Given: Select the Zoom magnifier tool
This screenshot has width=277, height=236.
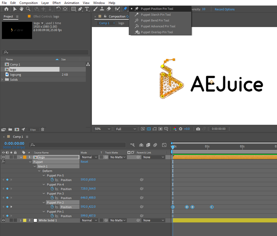Looking at the screenshot, I should coord(28,9).
